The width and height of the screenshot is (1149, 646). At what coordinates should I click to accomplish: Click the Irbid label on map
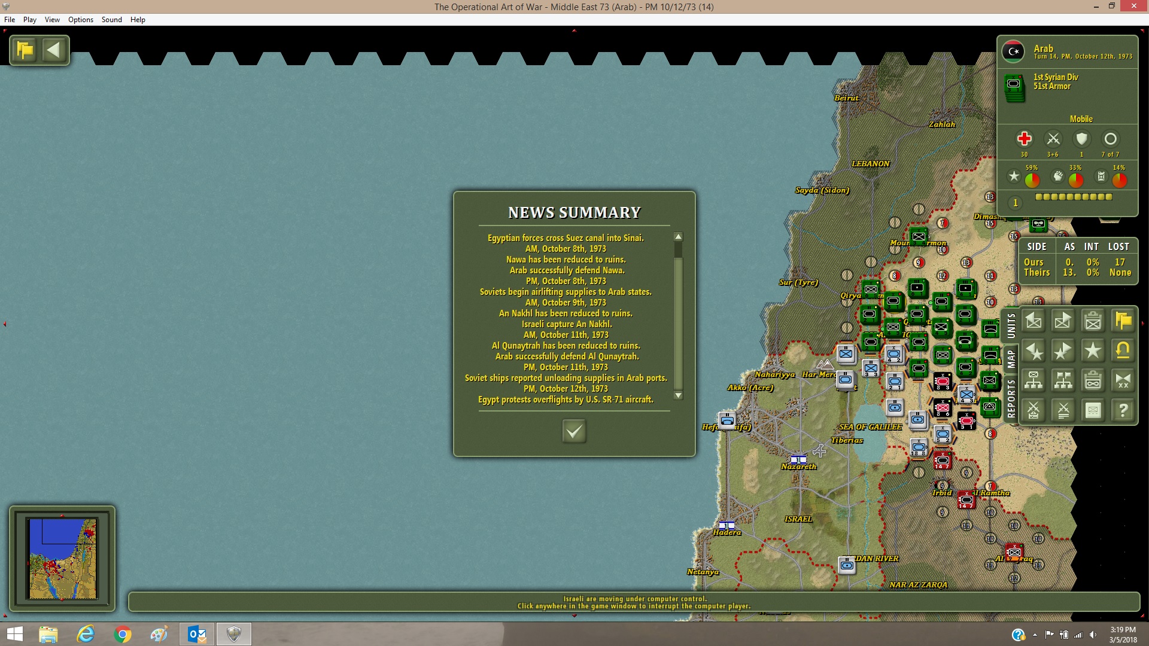click(x=942, y=493)
